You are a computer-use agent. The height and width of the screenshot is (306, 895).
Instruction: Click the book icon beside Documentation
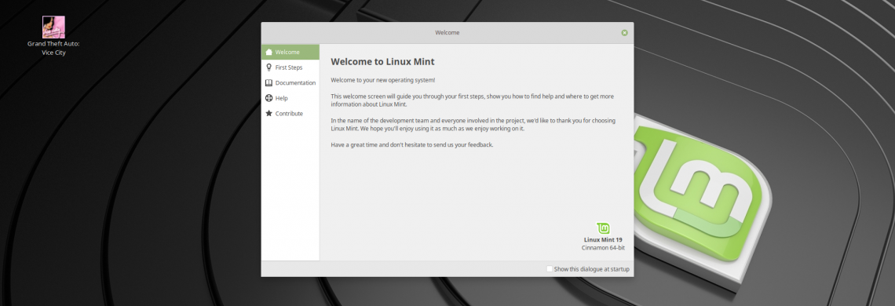[268, 83]
